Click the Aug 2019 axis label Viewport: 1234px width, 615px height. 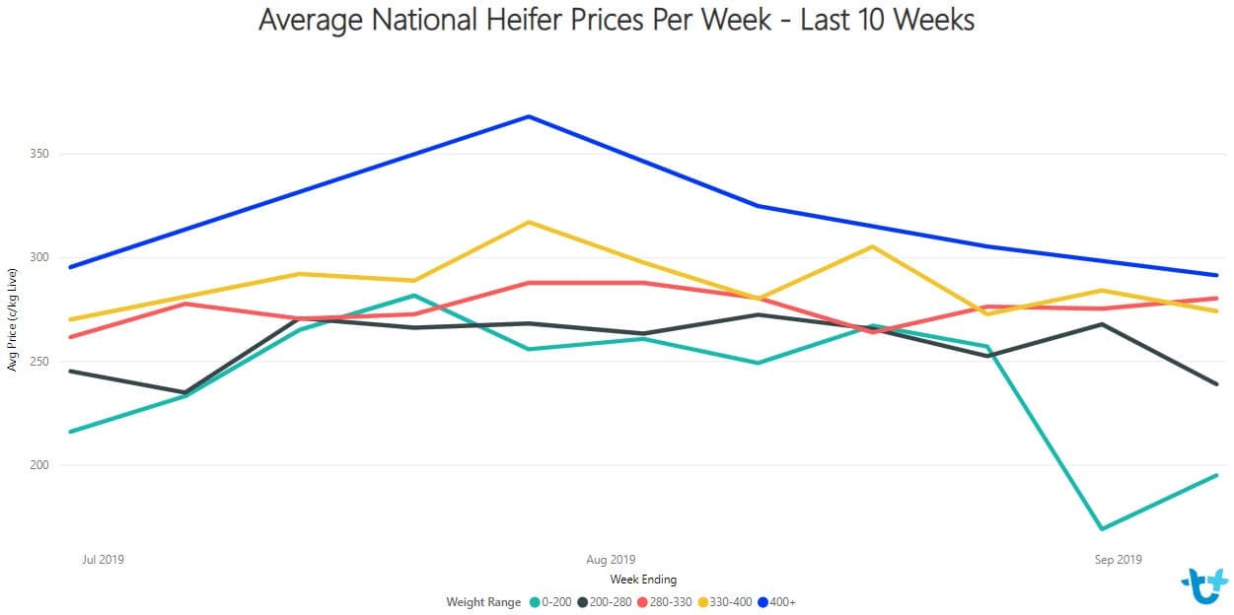pyautogui.click(x=611, y=559)
